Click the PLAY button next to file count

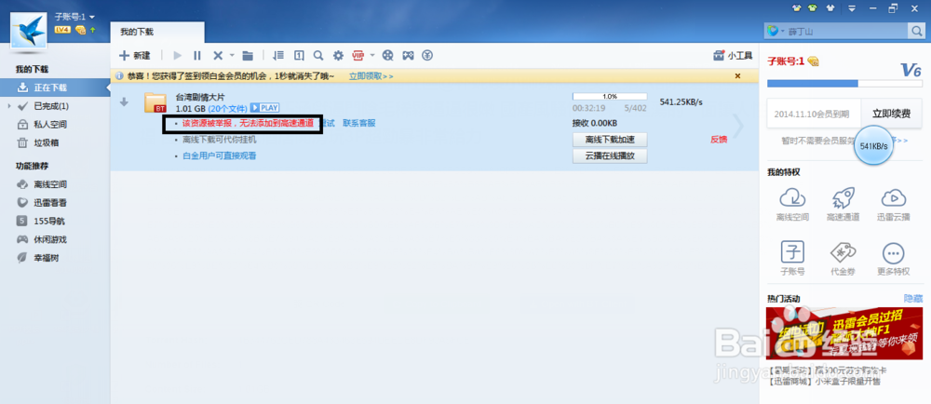click(264, 107)
